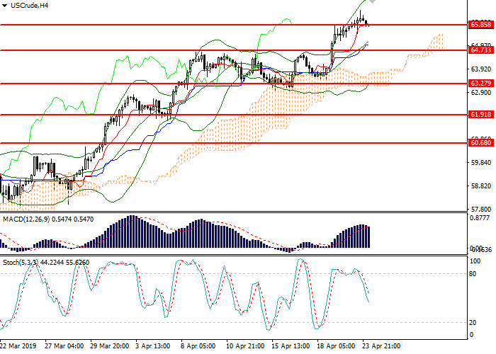Select the 64.733 red price label
Screen dimensions: 496x354
480,50
